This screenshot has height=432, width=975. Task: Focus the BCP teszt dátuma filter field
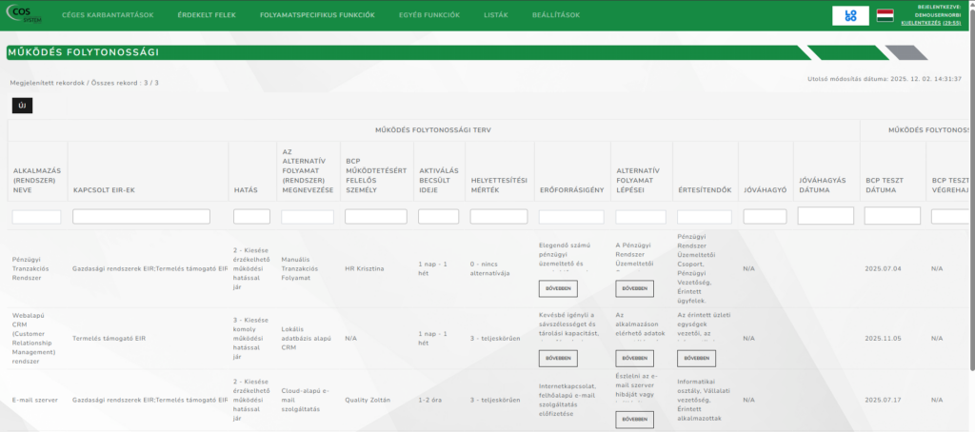tap(892, 216)
